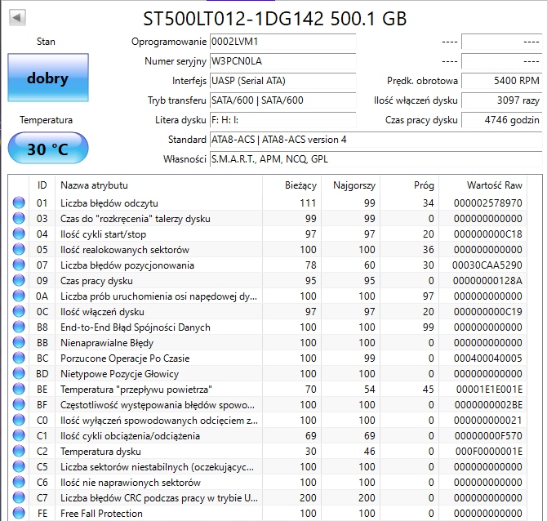Click status icon for attribute BE airflow temperature
Viewport: 547px width, 521px height.
click(x=19, y=389)
